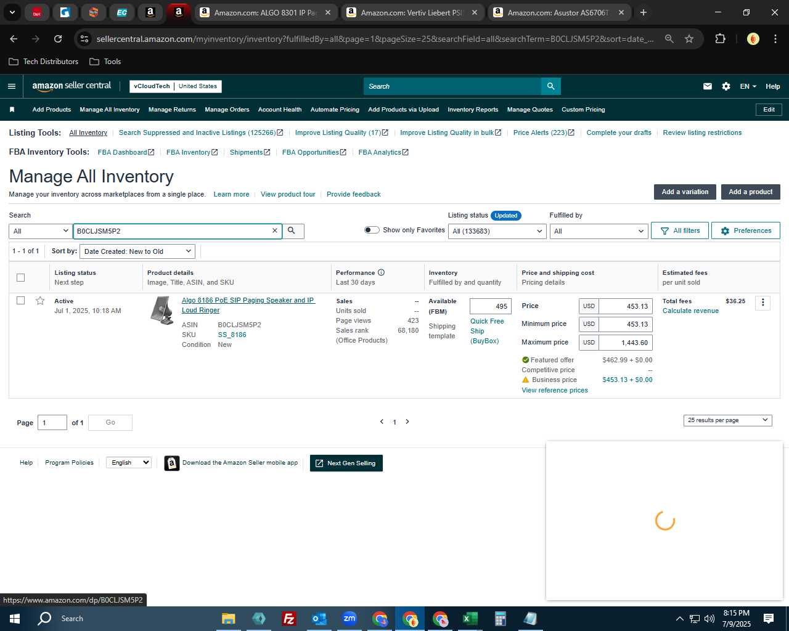
Task: Open the Listing status All (133683) dropdown
Action: click(497, 231)
